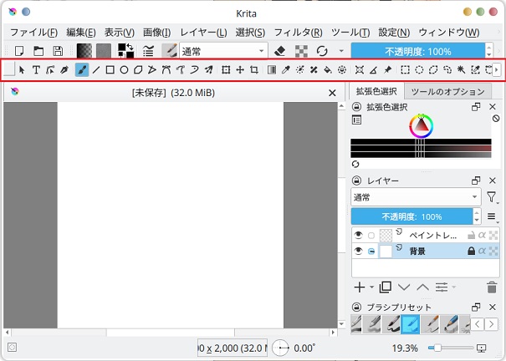Viewport: 506px width, 361px height.
Task: Adjust the zoom slider in status bar
Action: click(x=450, y=348)
